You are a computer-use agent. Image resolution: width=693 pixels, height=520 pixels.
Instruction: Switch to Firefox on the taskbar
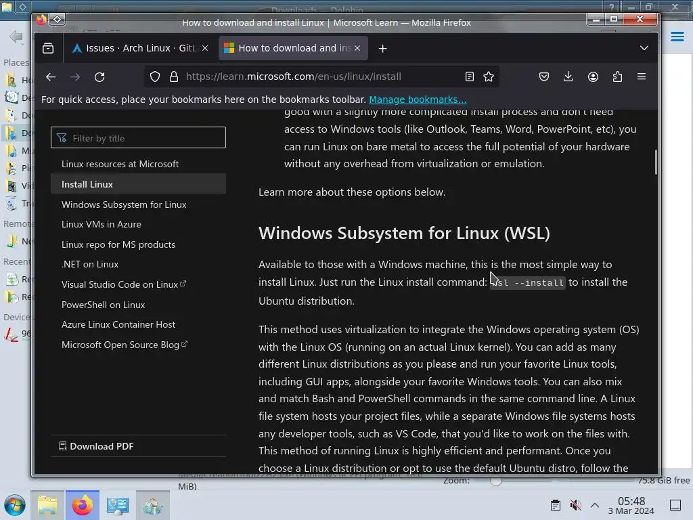(83, 505)
